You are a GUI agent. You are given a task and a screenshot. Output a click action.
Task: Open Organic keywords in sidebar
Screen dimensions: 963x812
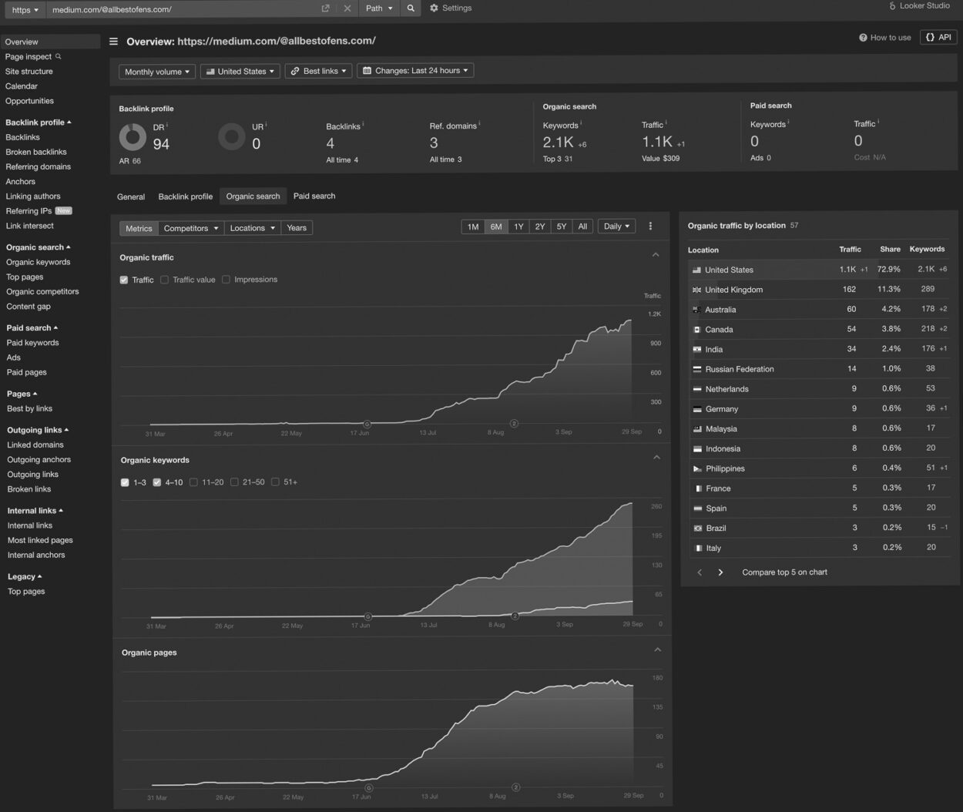(x=39, y=262)
